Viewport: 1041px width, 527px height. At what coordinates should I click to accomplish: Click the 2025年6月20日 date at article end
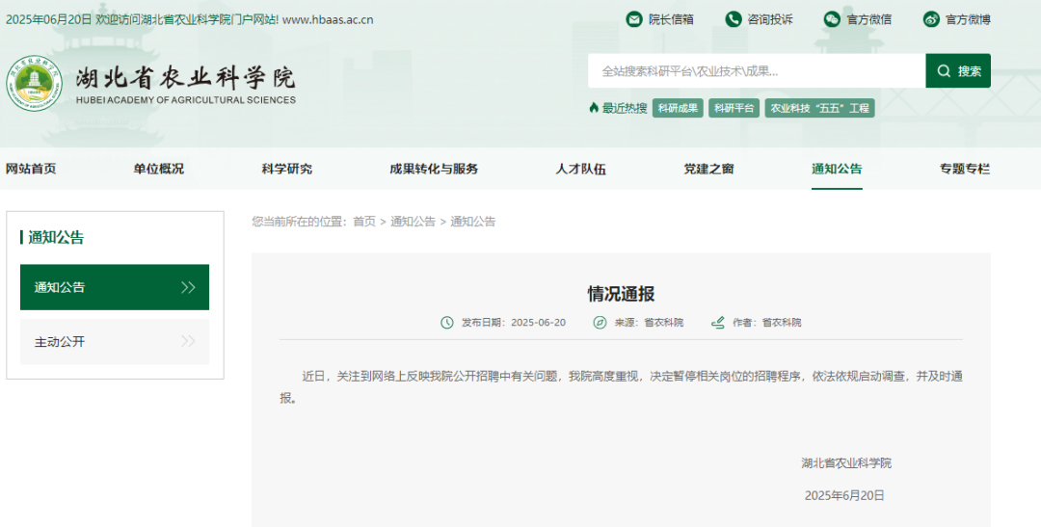pos(844,496)
